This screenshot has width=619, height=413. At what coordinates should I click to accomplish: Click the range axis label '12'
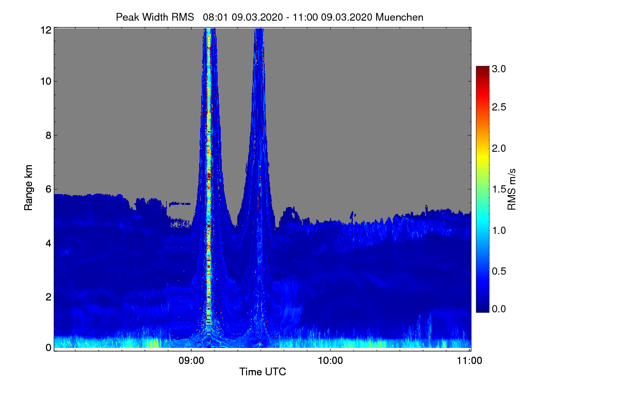click(45, 30)
